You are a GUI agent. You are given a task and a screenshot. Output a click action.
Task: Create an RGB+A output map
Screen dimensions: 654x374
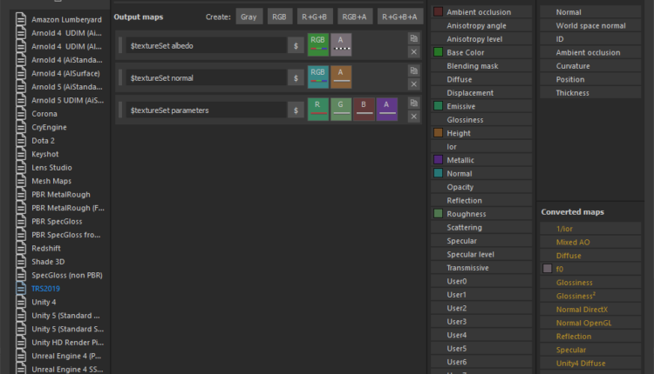pos(355,17)
